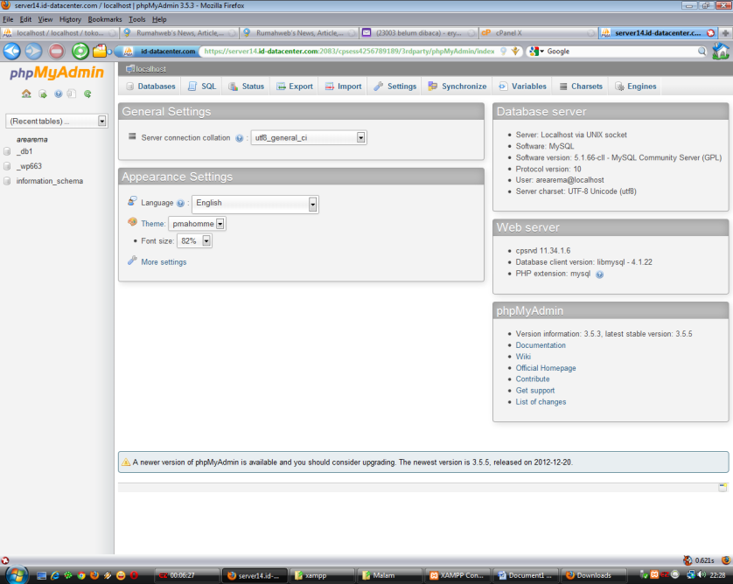Open the Font size dropdown showing 82%
The image size is (733, 584).
point(194,241)
